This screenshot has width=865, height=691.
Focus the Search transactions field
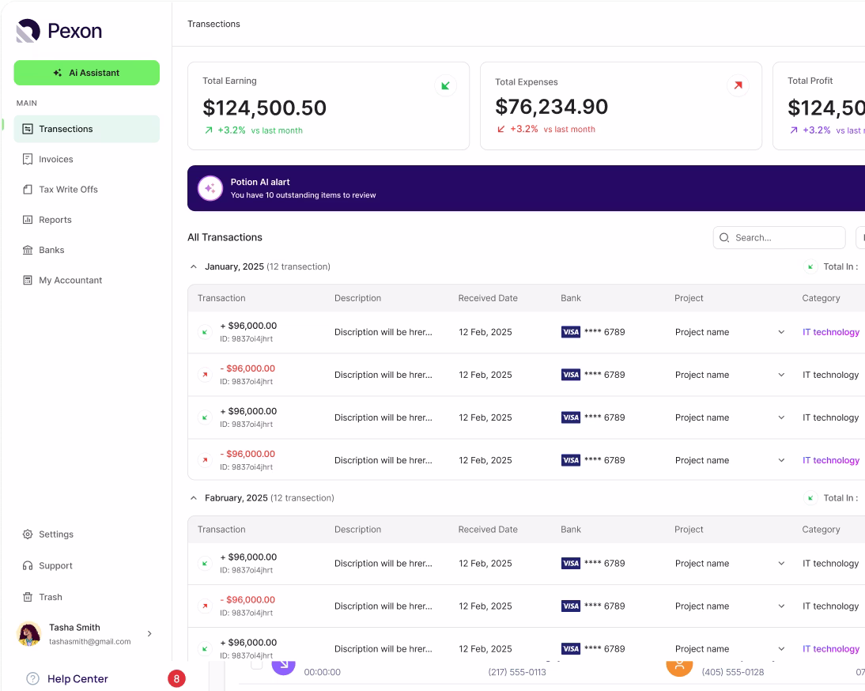coord(779,238)
